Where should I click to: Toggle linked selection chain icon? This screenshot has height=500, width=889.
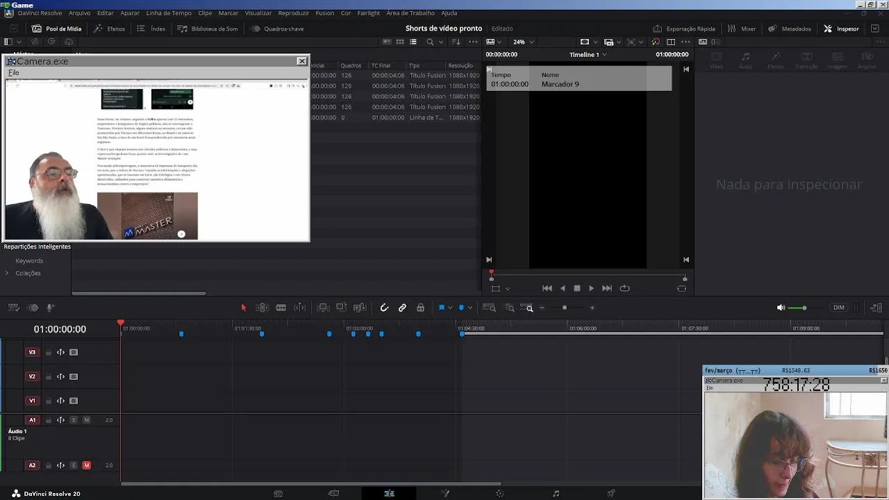(402, 308)
